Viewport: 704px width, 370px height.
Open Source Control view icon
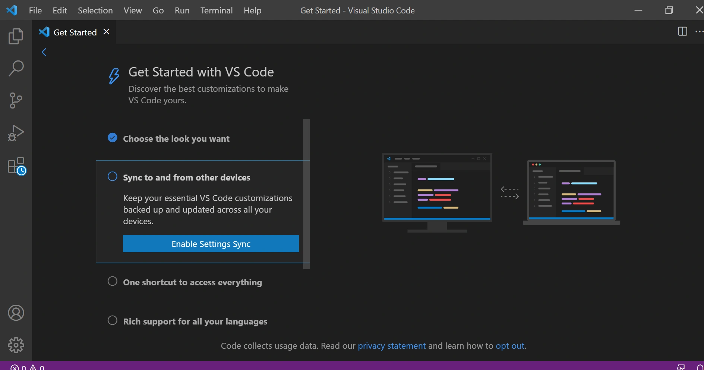click(x=16, y=101)
